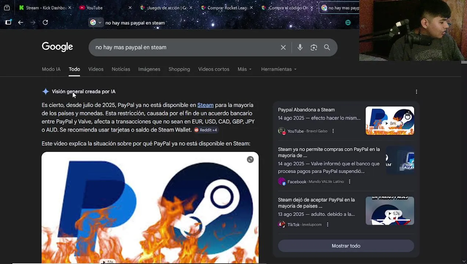Click the green globe icon in the toolbar
The image size is (467, 264).
[348, 22]
